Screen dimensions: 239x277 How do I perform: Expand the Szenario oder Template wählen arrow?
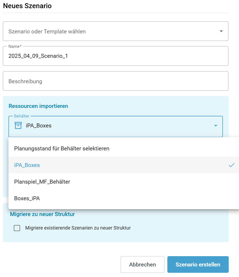(x=221, y=31)
